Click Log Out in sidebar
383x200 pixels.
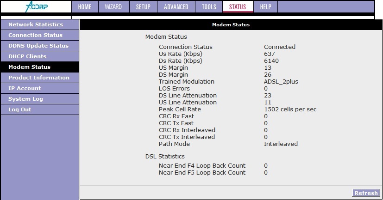pyautogui.click(x=39, y=109)
